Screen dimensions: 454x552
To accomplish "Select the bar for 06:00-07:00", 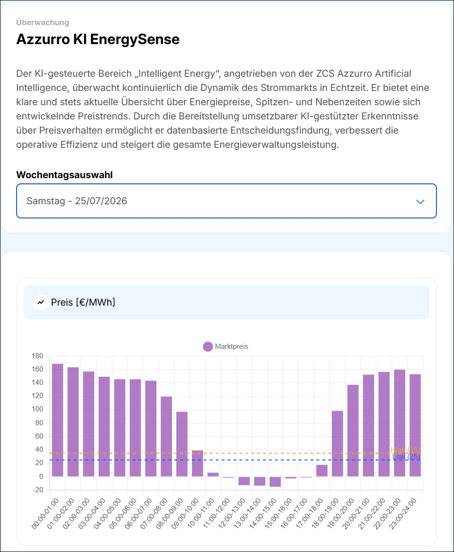I will 151,428.
